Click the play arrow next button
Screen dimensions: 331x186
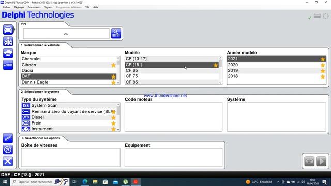(321, 161)
